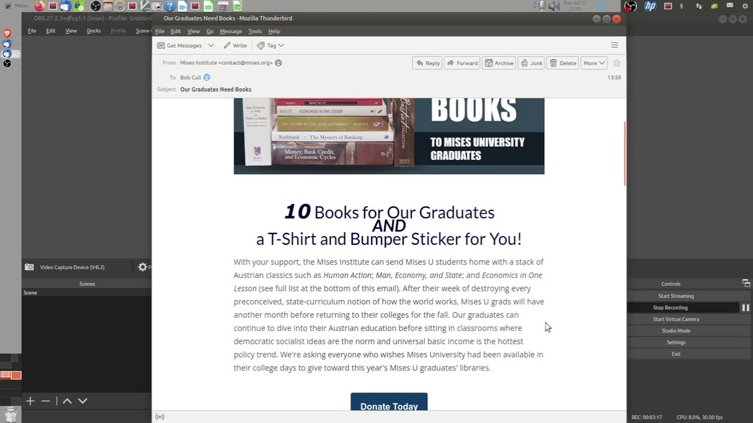Mark the message as Junk
753x423 pixels.
click(x=531, y=63)
